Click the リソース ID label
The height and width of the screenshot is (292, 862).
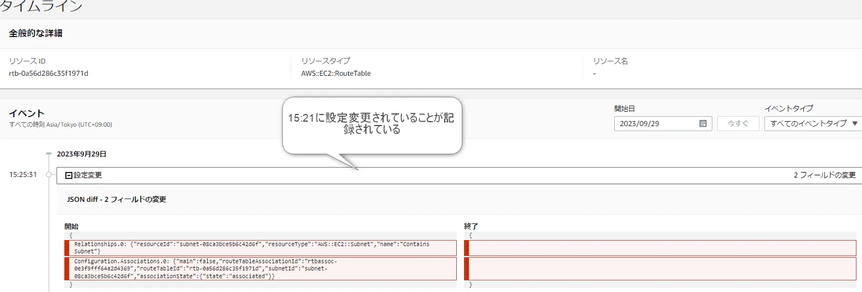27,61
